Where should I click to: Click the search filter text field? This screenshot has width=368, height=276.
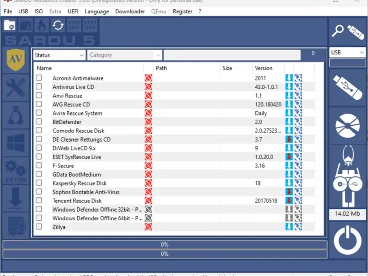click(x=232, y=55)
